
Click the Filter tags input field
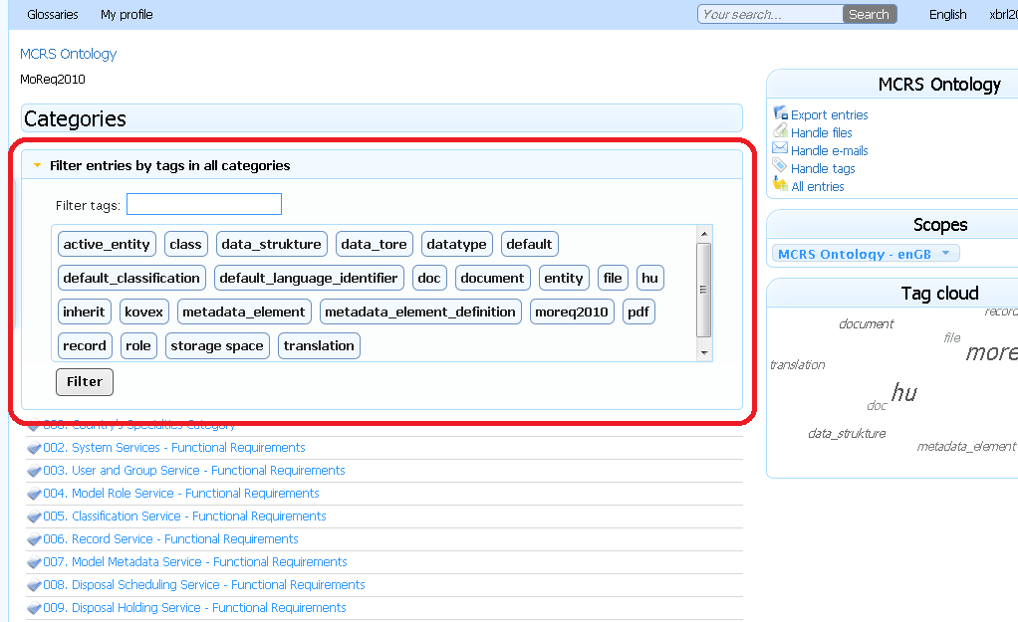point(204,204)
